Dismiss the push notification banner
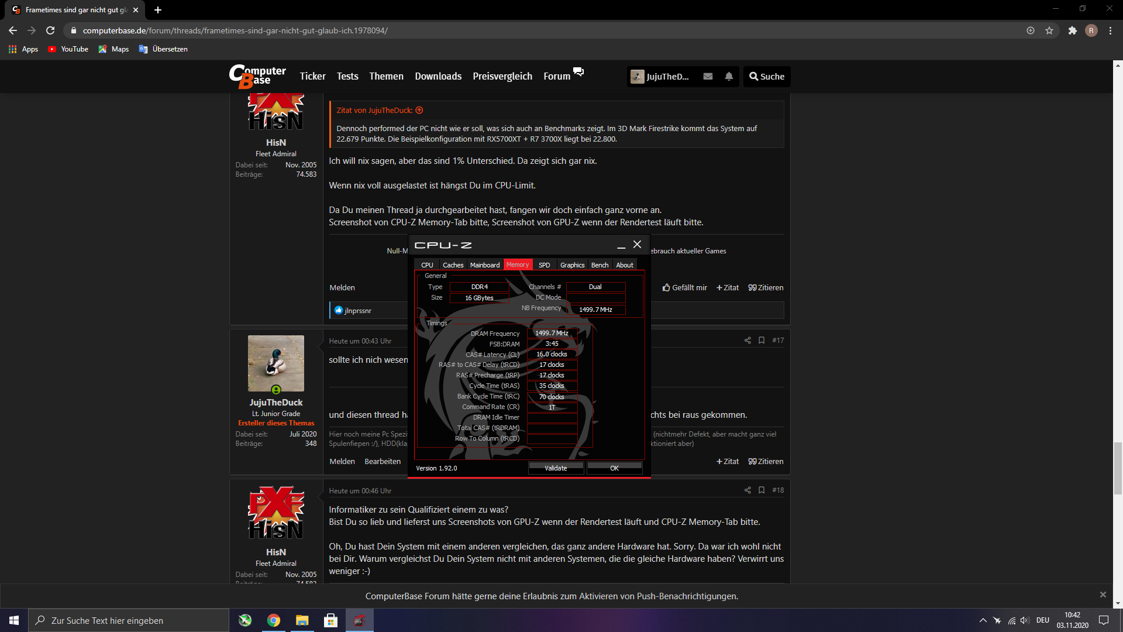Screen dimensions: 1123x632 (x=1103, y=595)
